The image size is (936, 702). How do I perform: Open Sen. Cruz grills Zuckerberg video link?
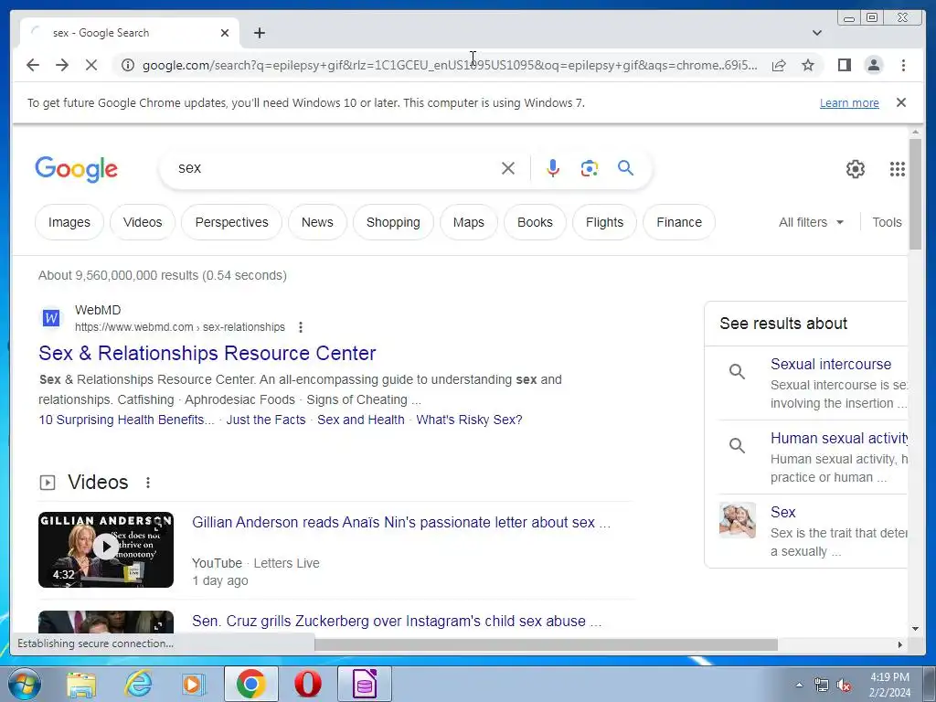pos(397,621)
